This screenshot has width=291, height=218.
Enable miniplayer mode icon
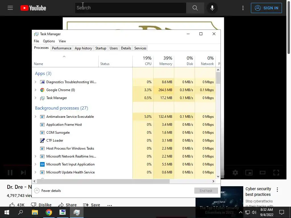coord(249,173)
